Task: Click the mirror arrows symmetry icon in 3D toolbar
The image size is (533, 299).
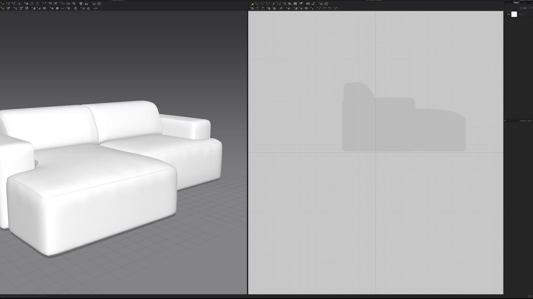Action: pos(95,8)
